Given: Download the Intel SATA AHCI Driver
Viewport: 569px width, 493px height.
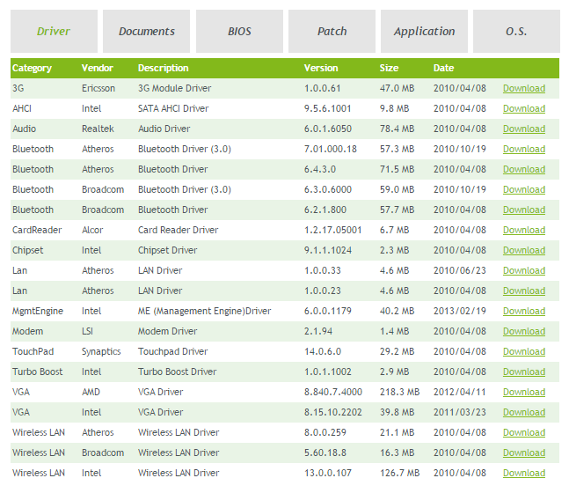Looking at the screenshot, I should pos(524,108).
